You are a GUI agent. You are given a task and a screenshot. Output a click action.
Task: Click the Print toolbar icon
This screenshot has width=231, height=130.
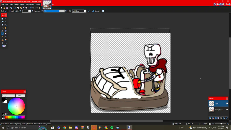pos(11,8)
